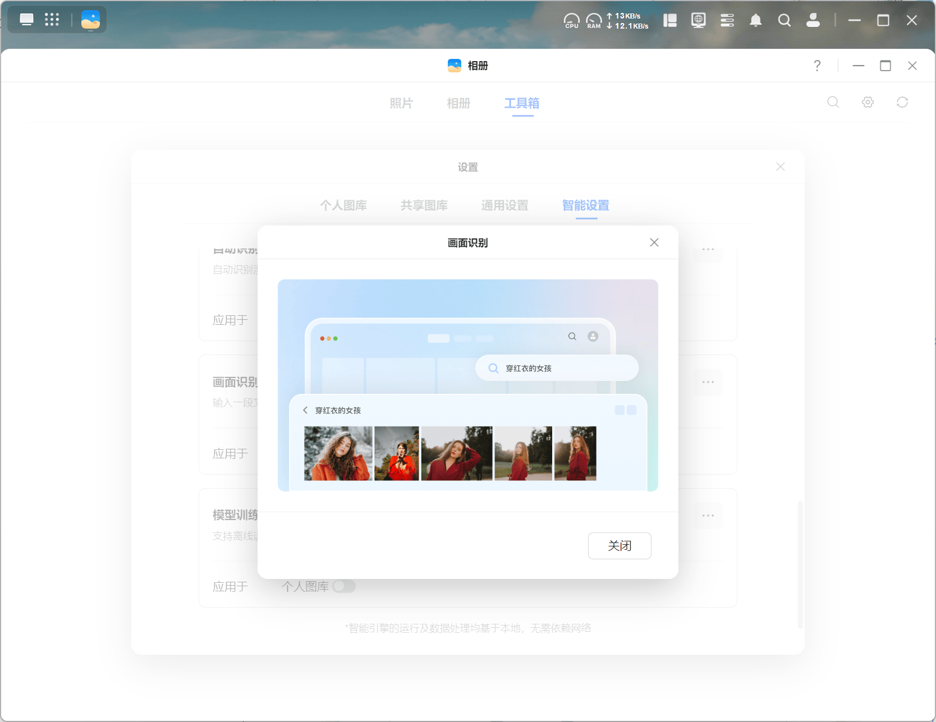The image size is (936, 722).
Task: Open the top card's three-dot menu
Action: pyautogui.click(x=708, y=249)
